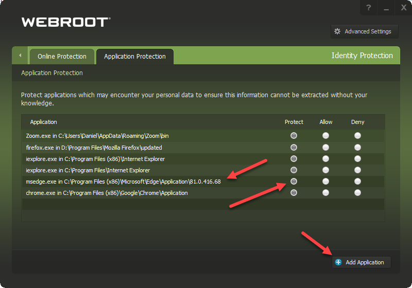This screenshot has width=412, height=288.
Task: Select Deny for iexplore.exe in C:\Program Files\Internet Explorer
Action: [x=357, y=170]
